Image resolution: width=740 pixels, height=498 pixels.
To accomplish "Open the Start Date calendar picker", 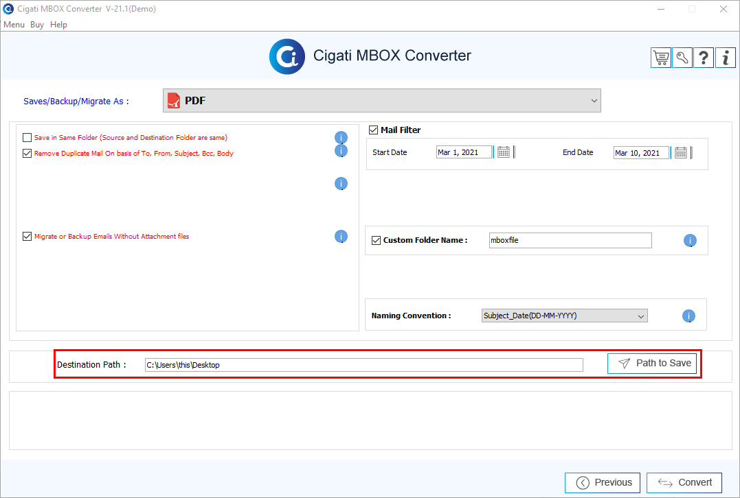I will [504, 152].
